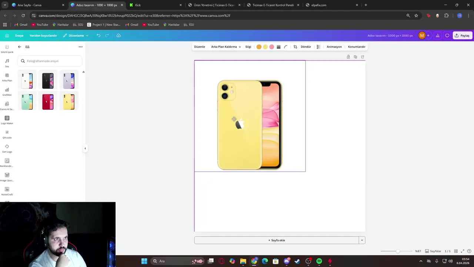Open the Arka Plan sidebar panel
Screen dimensions: 474x267
(x=7, y=77)
